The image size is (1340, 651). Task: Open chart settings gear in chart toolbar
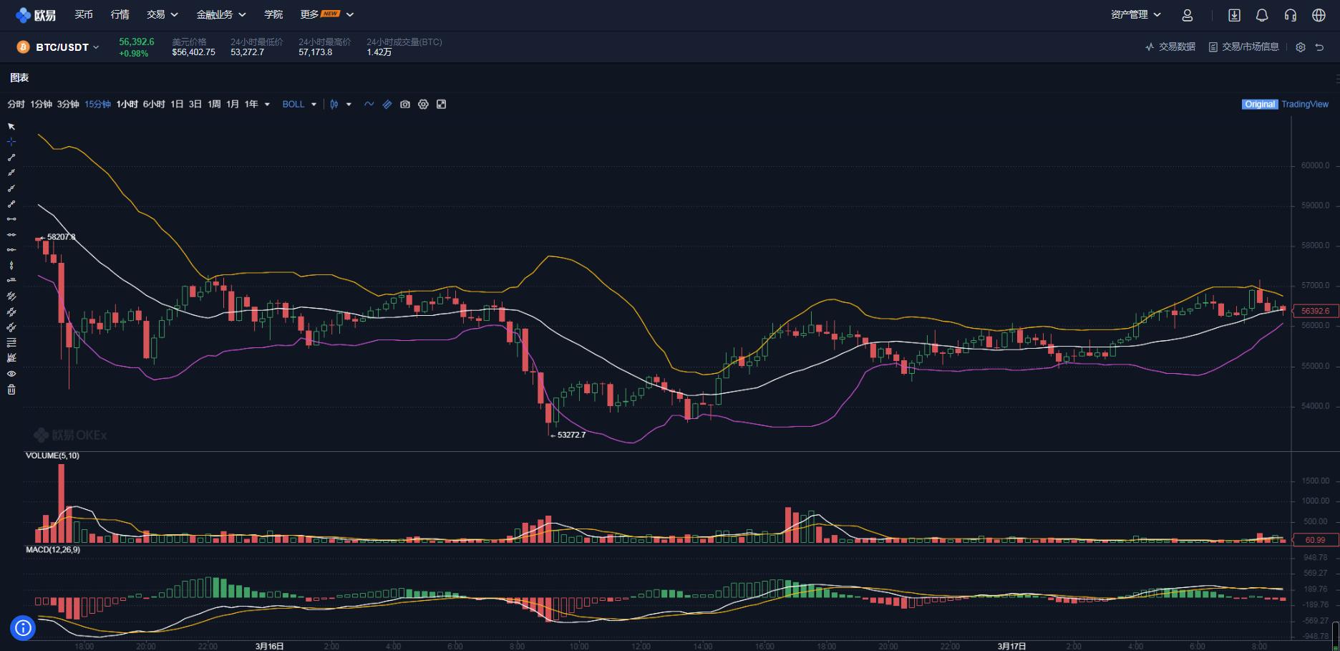423,105
